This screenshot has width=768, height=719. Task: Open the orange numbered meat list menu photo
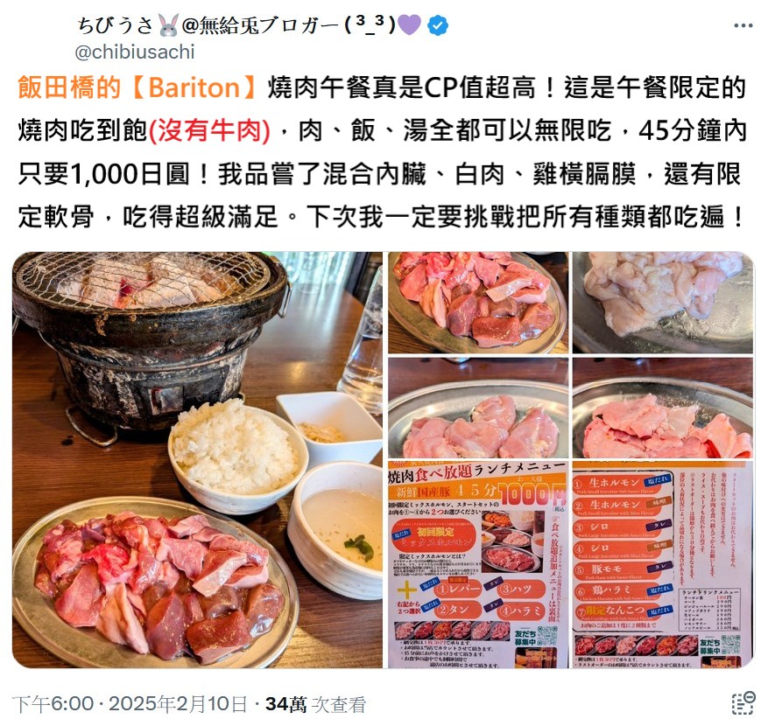click(x=663, y=564)
